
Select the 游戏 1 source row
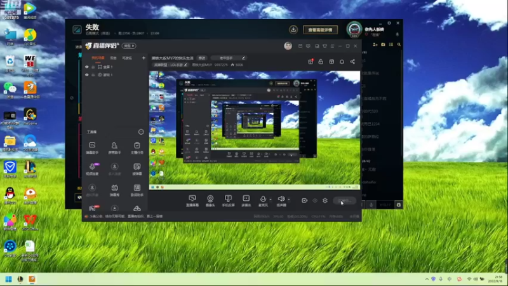pos(115,75)
